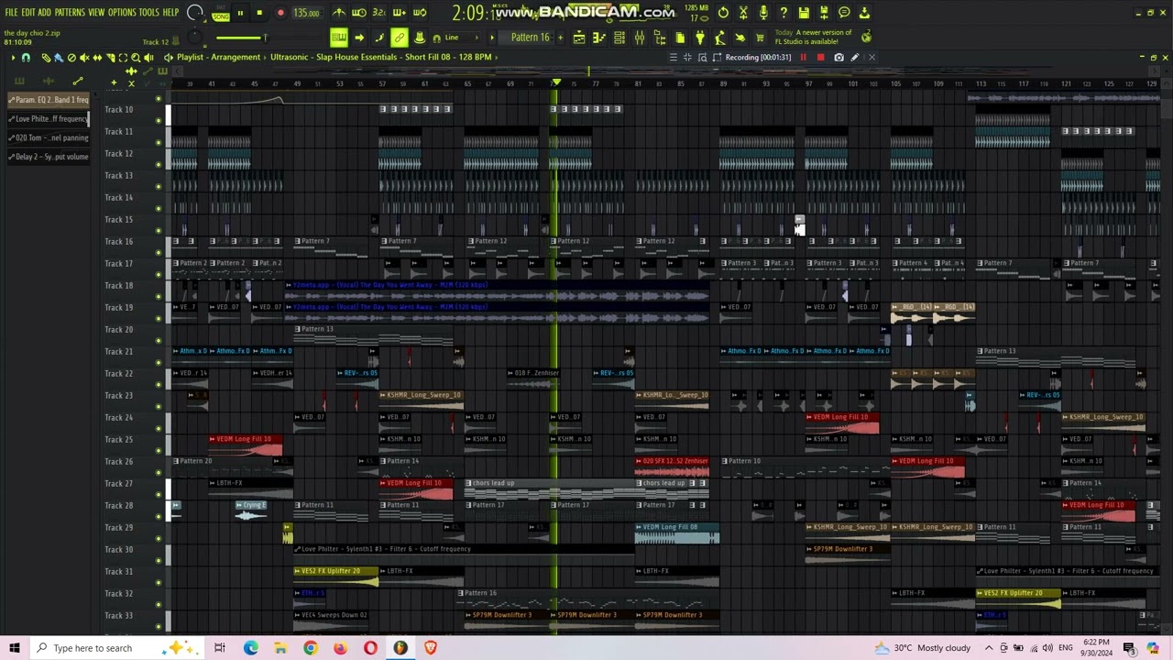Open the PATTERNS menu
Image resolution: width=1173 pixels, height=660 pixels.
point(70,12)
